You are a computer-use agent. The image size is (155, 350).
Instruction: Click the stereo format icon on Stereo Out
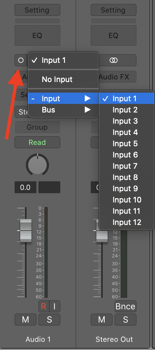[114, 60]
